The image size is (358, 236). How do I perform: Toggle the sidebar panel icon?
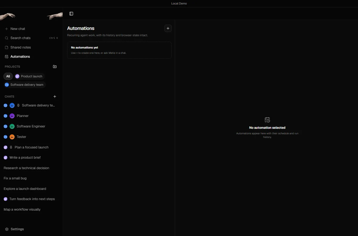(x=71, y=14)
